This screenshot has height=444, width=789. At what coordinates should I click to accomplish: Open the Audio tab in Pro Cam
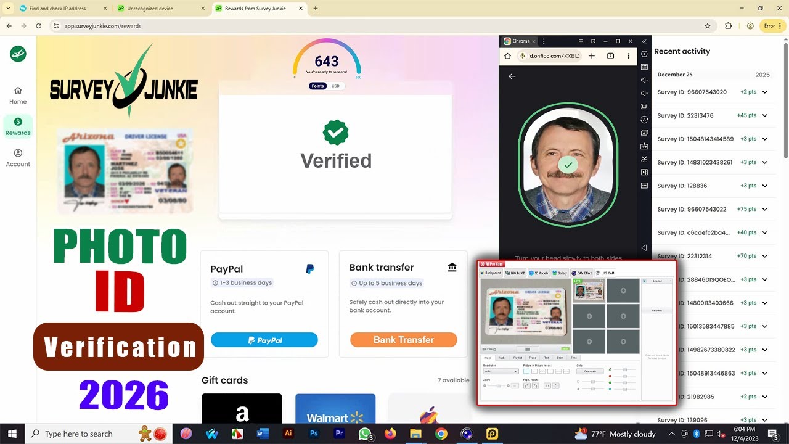click(502, 358)
